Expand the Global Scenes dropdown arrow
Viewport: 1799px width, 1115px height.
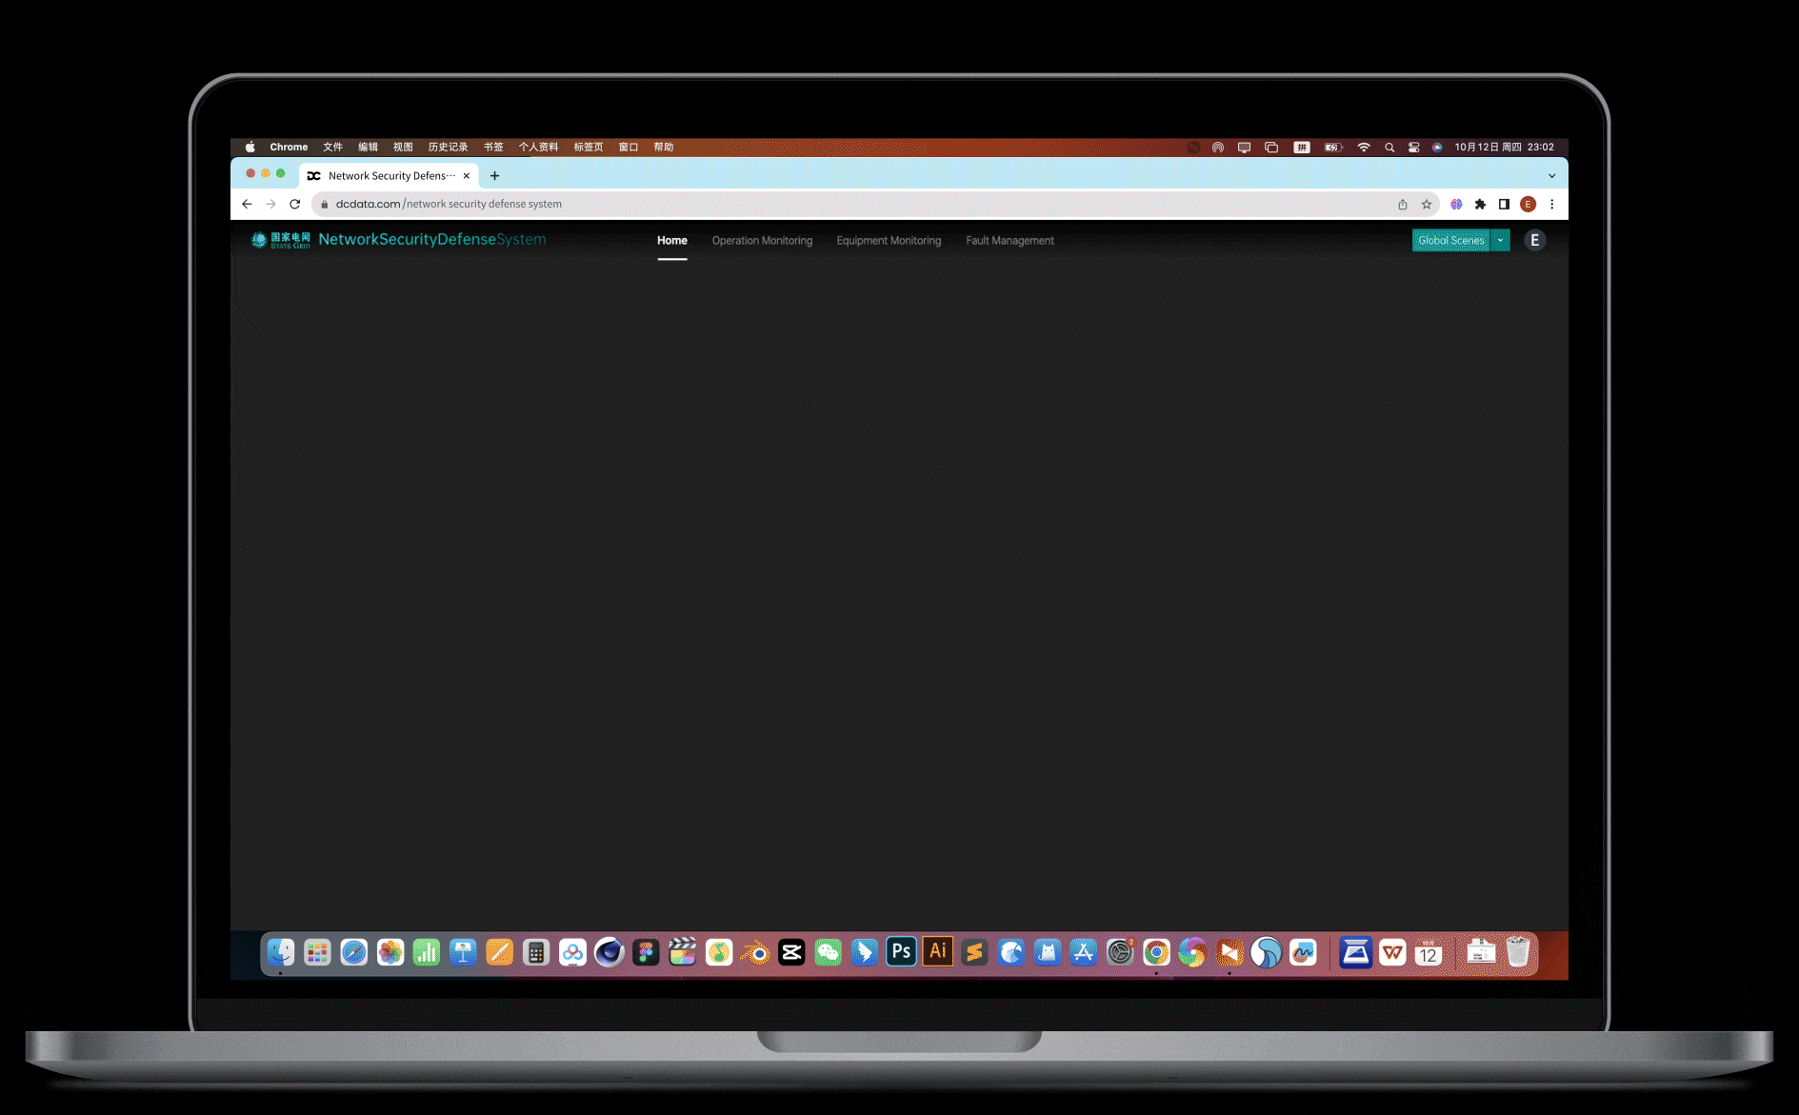pyautogui.click(x=1500, y=241)
